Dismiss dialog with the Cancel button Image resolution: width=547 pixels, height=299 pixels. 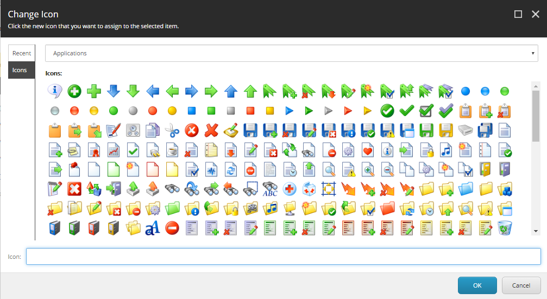point(521,285)
